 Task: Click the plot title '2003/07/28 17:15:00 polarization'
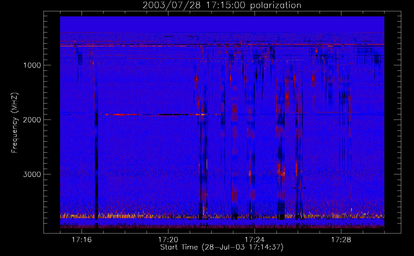coord(222,5)
